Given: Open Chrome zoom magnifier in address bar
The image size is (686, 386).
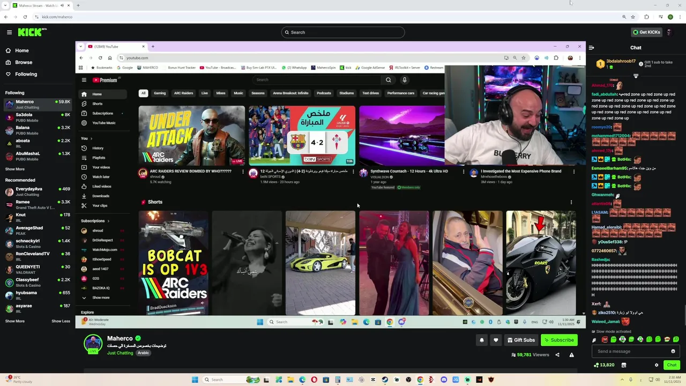Looking at the screenshot, I should tap(624, 17).
